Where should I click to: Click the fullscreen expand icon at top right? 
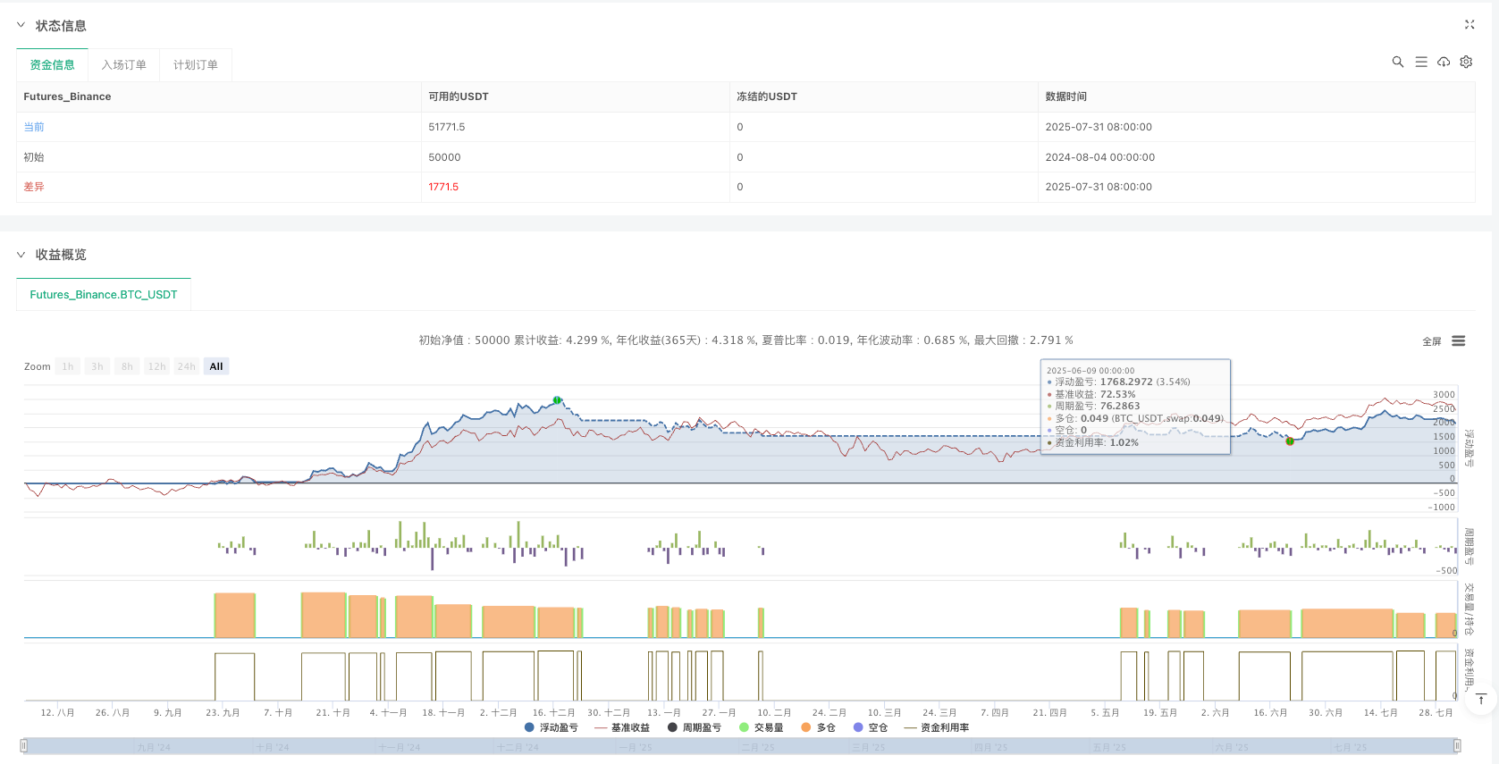coord(1470,25)
